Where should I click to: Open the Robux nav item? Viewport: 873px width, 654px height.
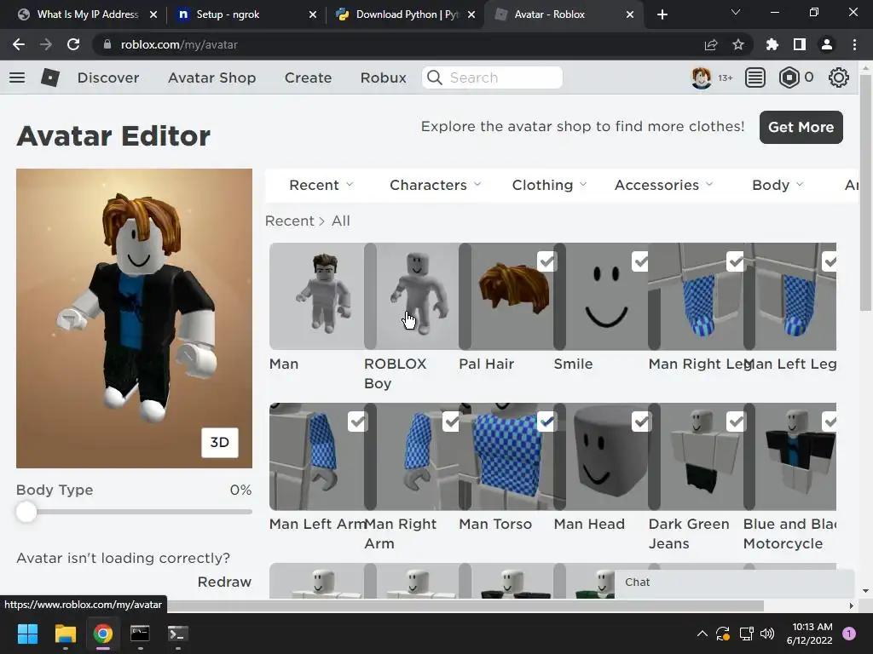coord(383,77)
